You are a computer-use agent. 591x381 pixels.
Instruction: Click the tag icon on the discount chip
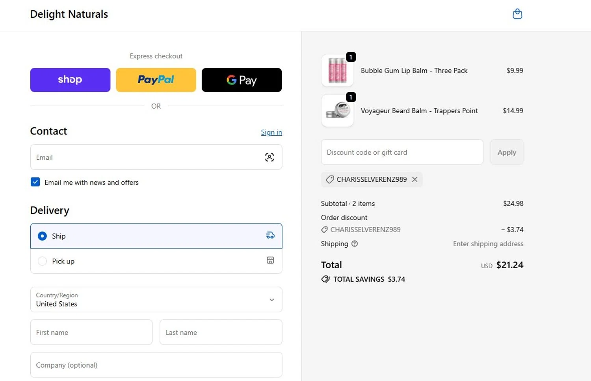[330, 179]
